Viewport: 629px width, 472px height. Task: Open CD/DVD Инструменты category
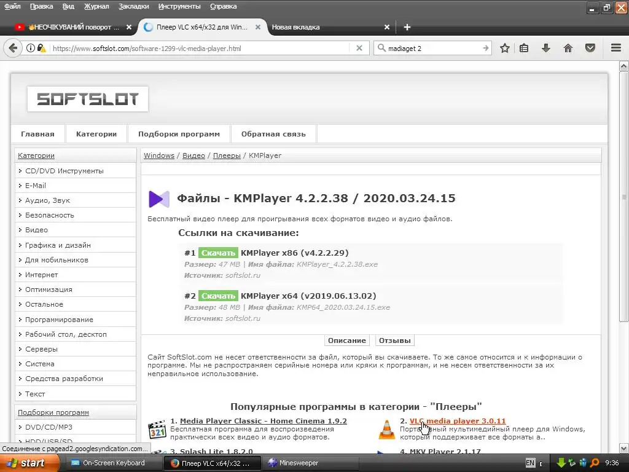tap(76, 171)
